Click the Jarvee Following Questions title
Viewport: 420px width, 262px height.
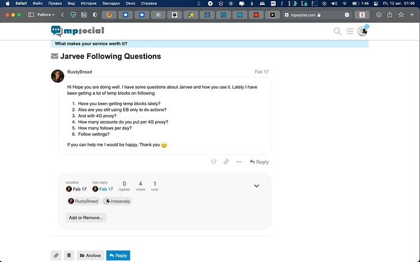[x=111, y=56]
